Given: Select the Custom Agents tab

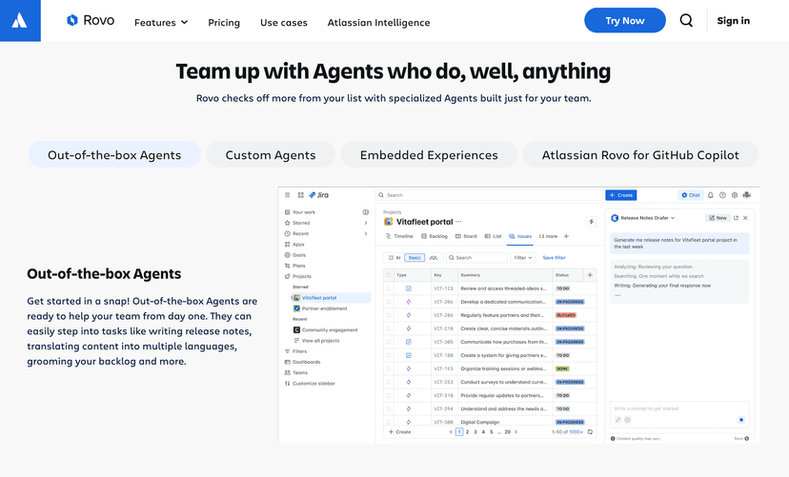Looking at the screenshot, I should (271, 155).
